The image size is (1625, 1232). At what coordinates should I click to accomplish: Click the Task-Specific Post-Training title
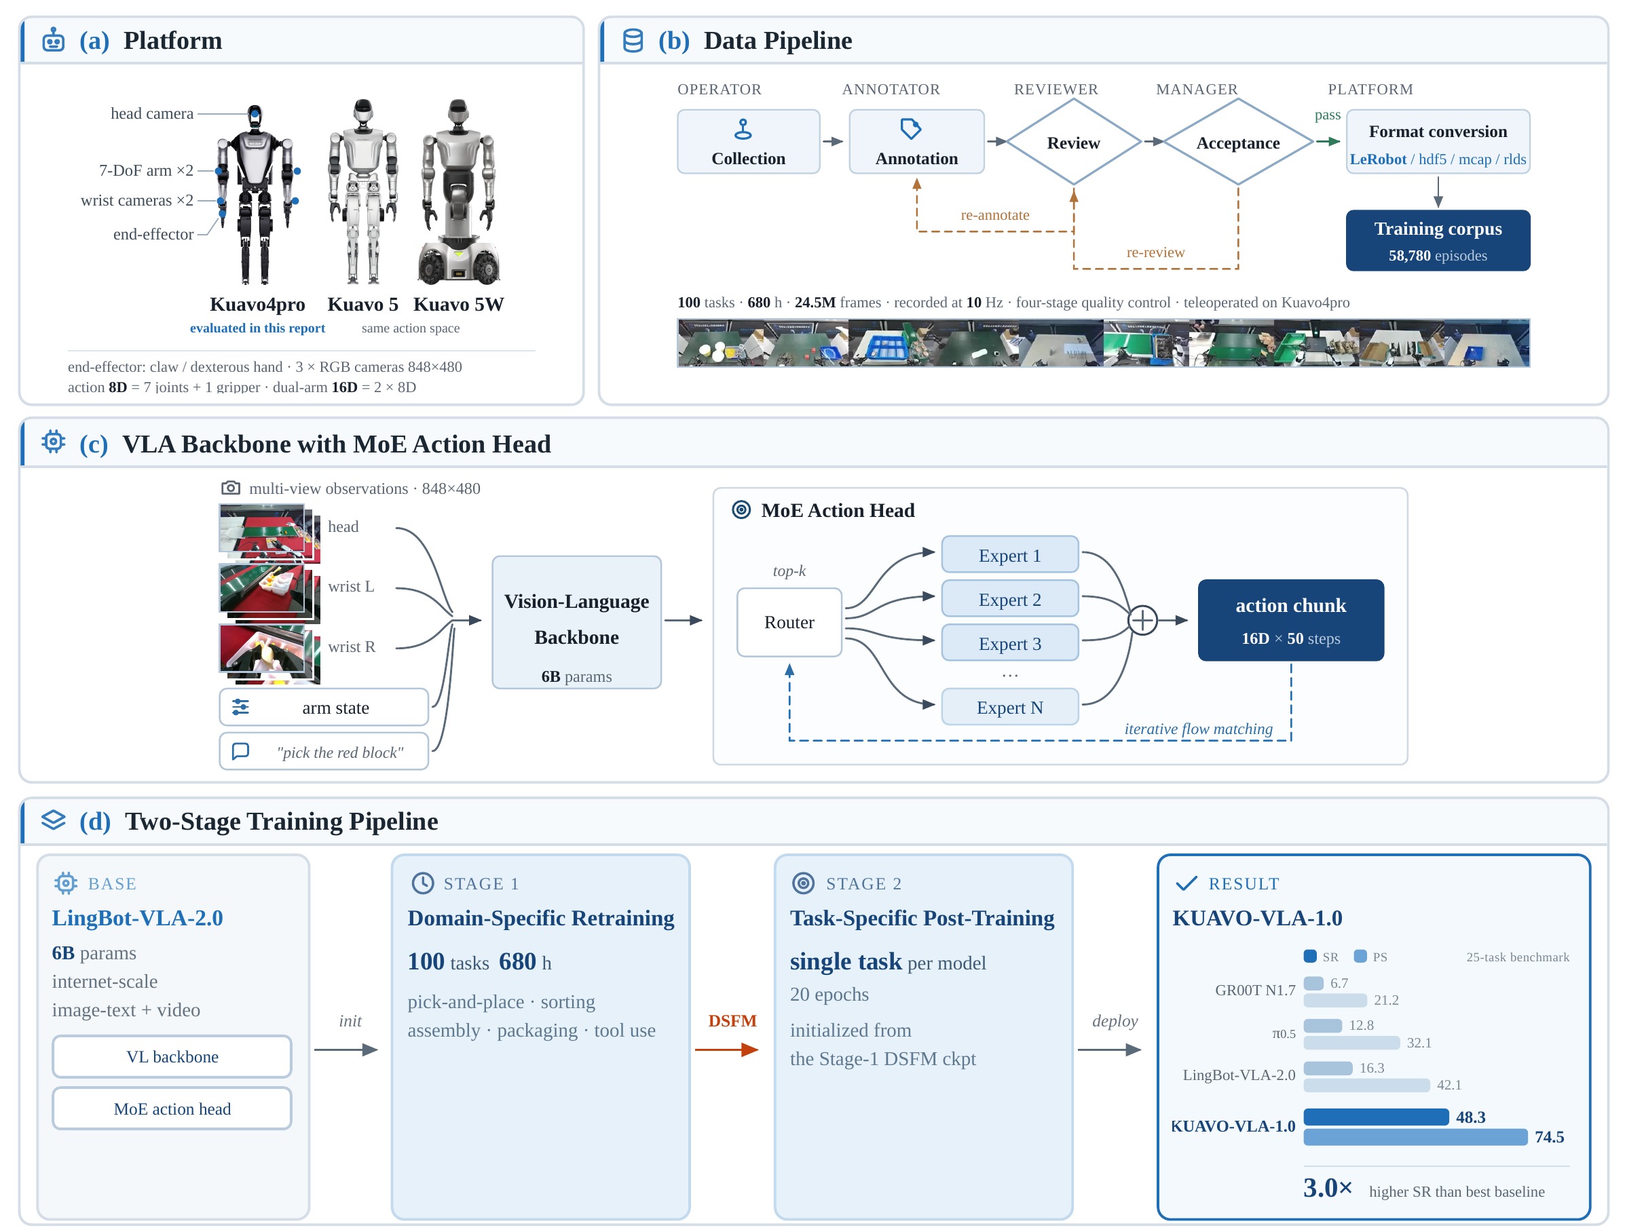click(x=922, y=918)
